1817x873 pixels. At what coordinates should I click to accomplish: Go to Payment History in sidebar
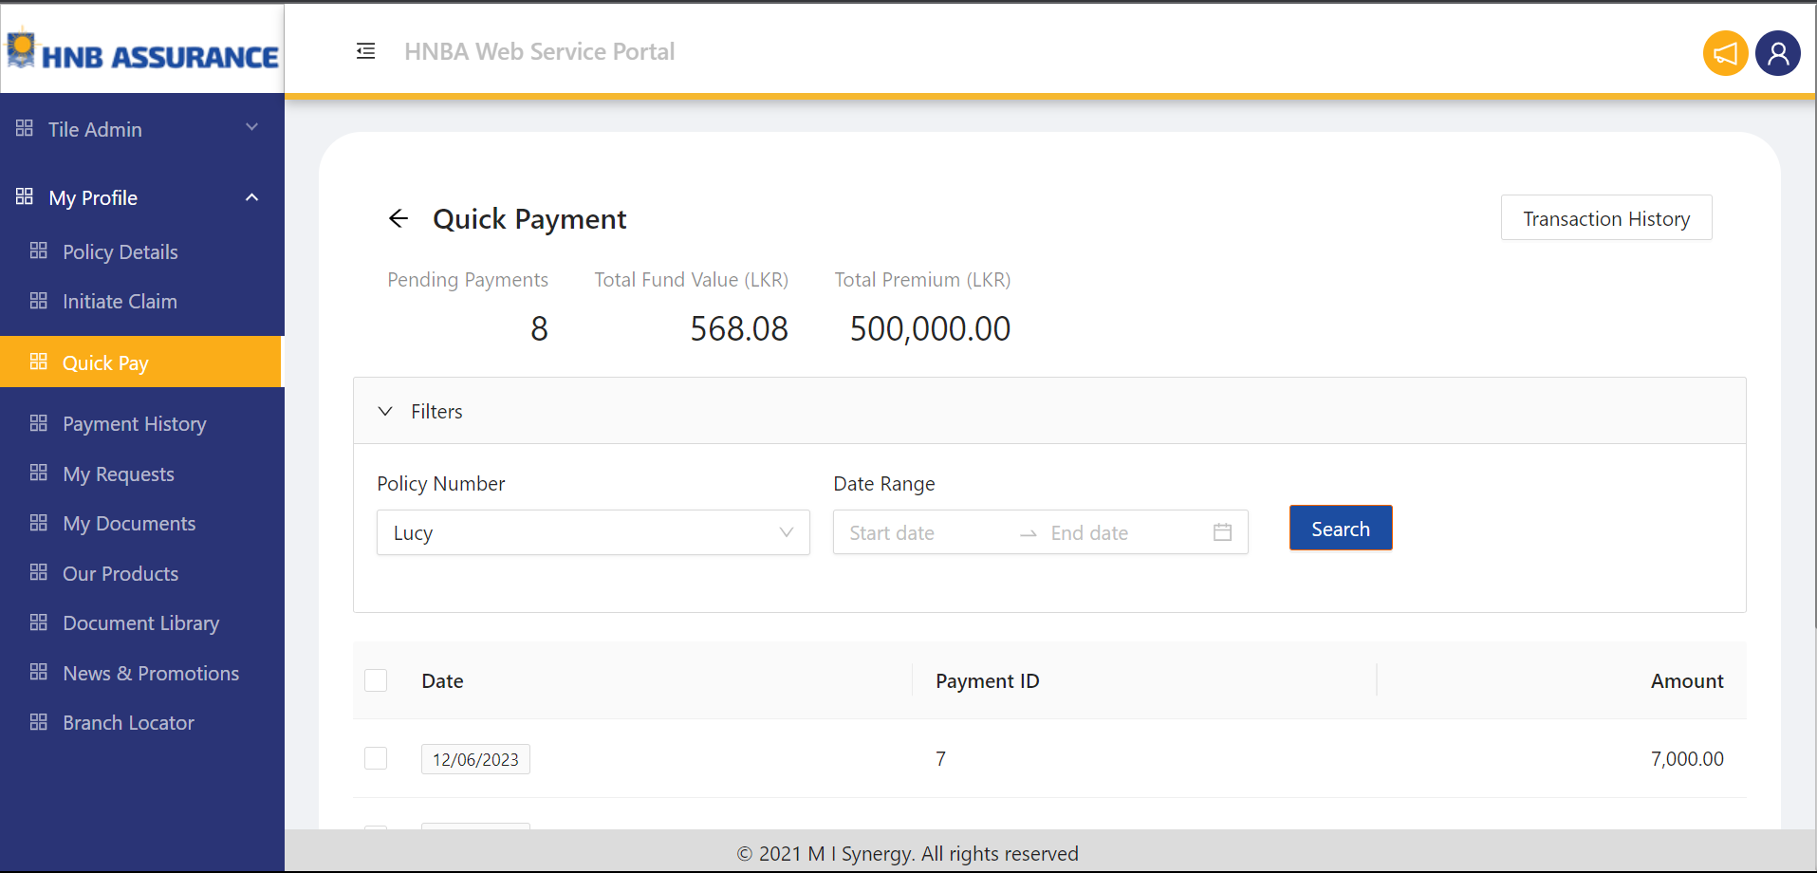pyautogui.click(x=134, y=424)
